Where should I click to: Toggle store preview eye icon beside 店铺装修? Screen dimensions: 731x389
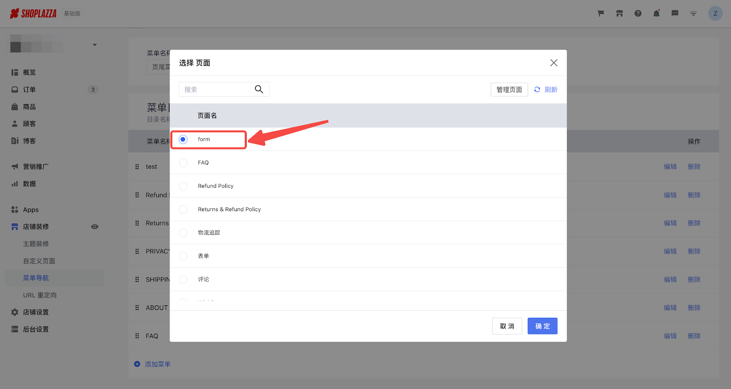click(95, 227)
